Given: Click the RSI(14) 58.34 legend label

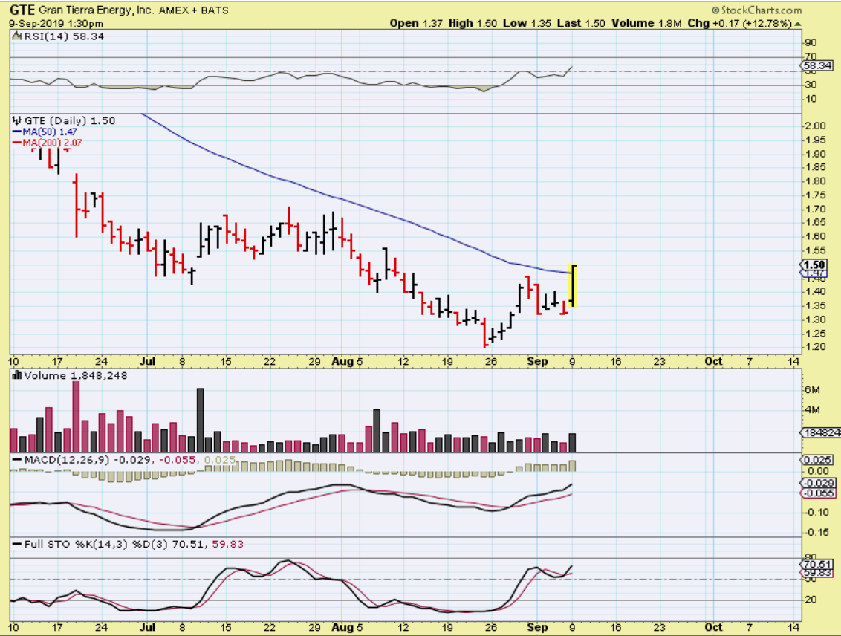Looking at the screenshot, I should (x=65, y=36).
